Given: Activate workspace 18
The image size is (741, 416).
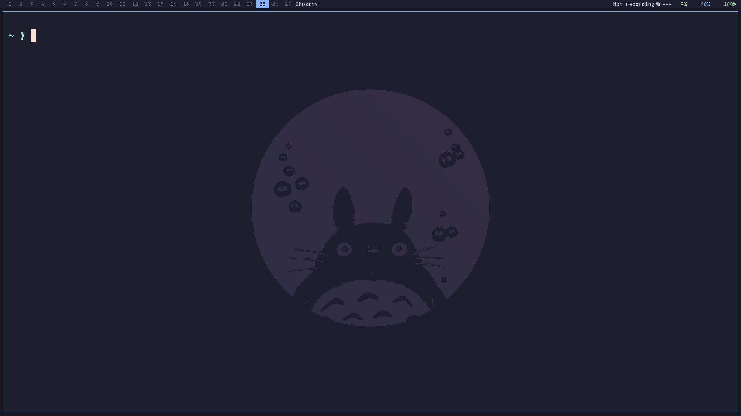Looking at the screenshot, I should point(186,4).
